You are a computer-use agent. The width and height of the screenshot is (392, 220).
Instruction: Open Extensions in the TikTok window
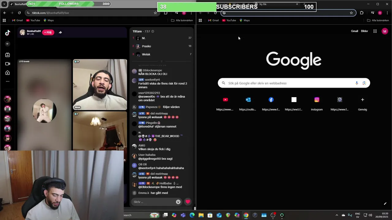point(166,13)
